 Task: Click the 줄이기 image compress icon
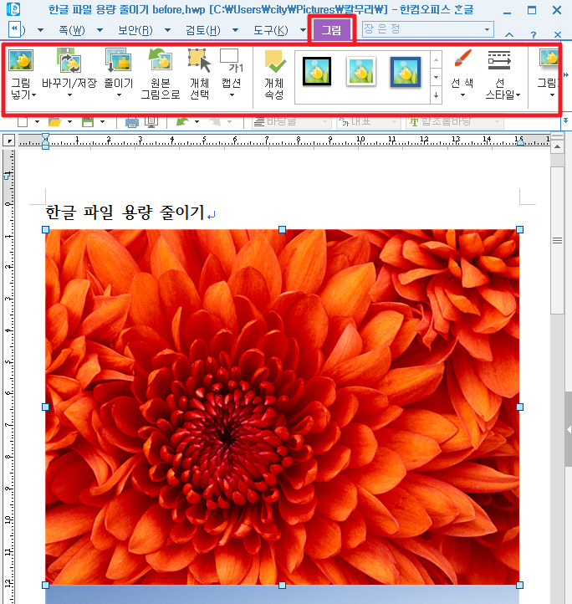[x=118, y=60]
